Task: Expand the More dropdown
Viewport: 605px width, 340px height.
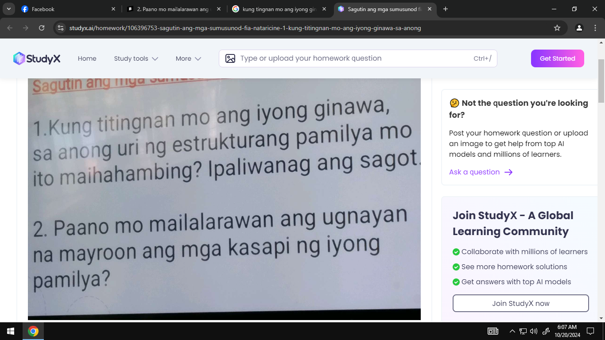Action: 188,58
